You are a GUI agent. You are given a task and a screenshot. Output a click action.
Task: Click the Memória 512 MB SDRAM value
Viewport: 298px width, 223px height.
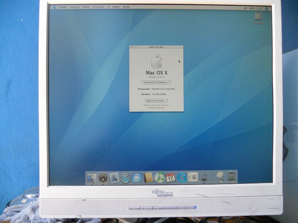159,94
